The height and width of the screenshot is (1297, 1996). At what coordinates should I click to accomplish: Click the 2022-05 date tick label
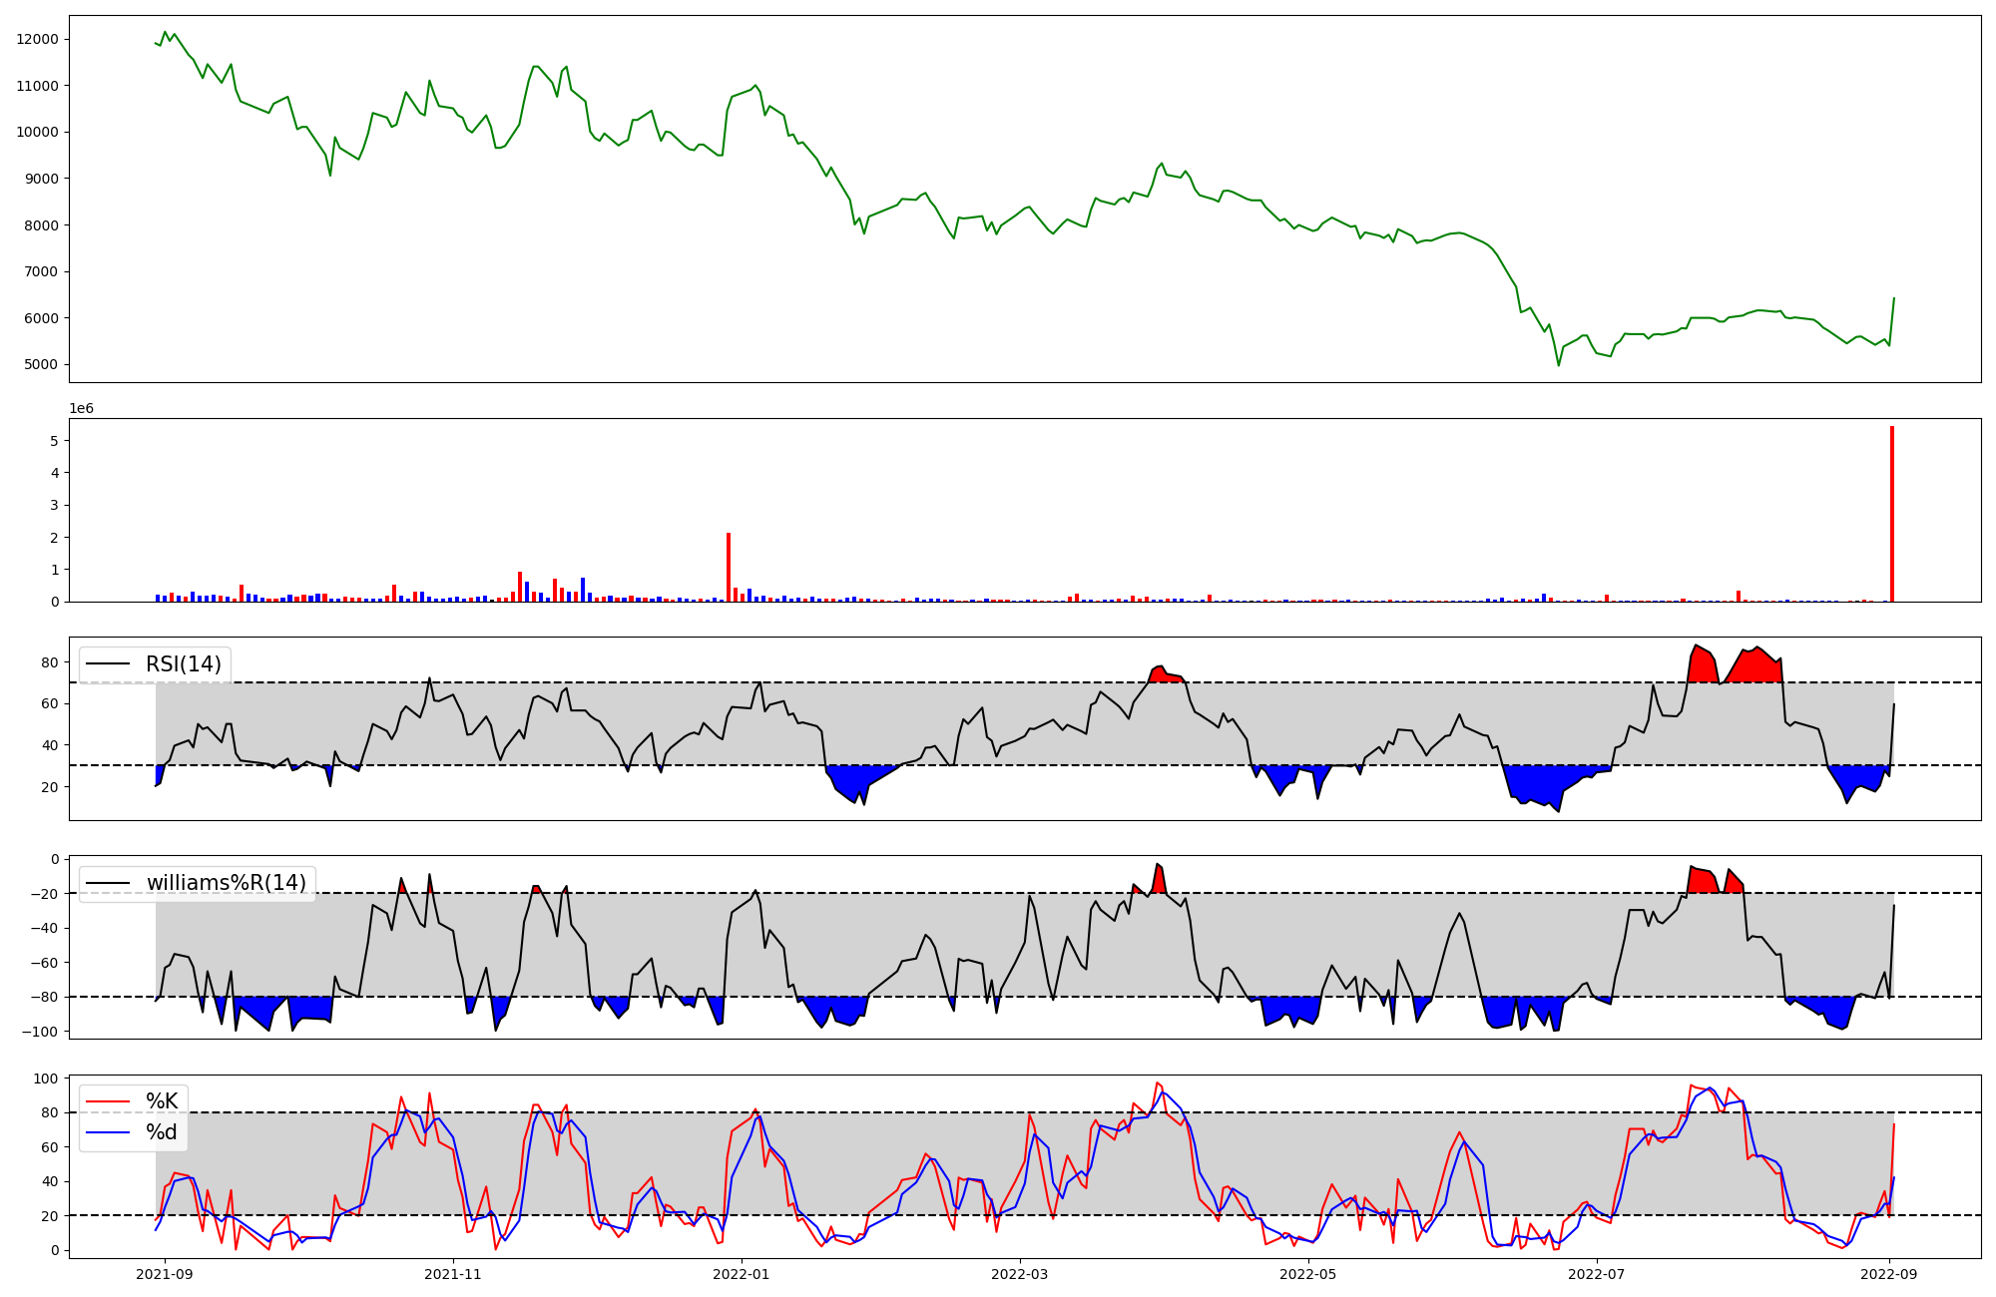click(x=1307, y=1274)
